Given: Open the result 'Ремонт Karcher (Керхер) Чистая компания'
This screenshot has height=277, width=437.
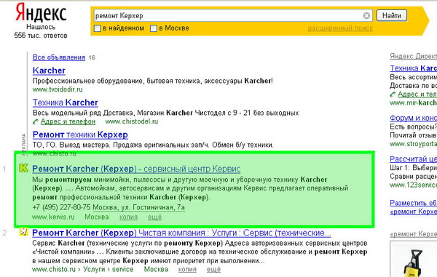Looking at the screenshot, I should tap(181, 233).
